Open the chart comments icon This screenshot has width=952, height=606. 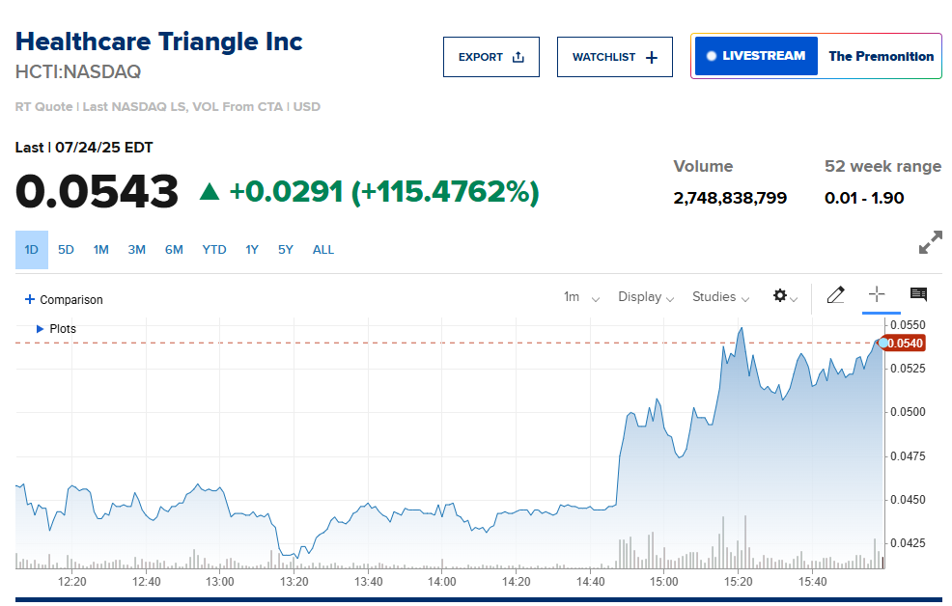point(918,295)
